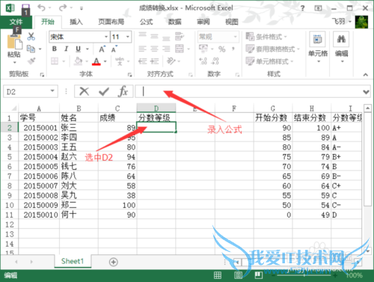Click the comma style icon
The image size is (374, 282).
tap(233, 49)
